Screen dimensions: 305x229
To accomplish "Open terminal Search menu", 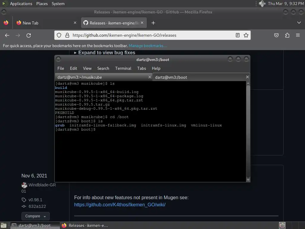I will 103,68.
